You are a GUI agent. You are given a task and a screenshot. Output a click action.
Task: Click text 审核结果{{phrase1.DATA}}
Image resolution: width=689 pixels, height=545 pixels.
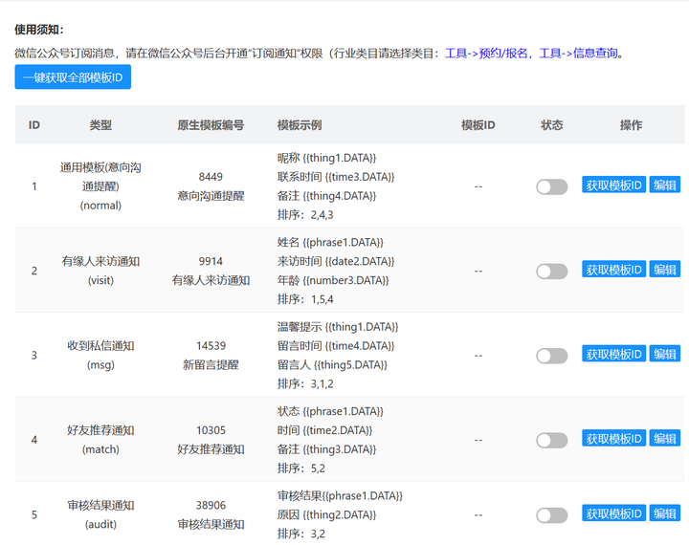pos(340,496)
